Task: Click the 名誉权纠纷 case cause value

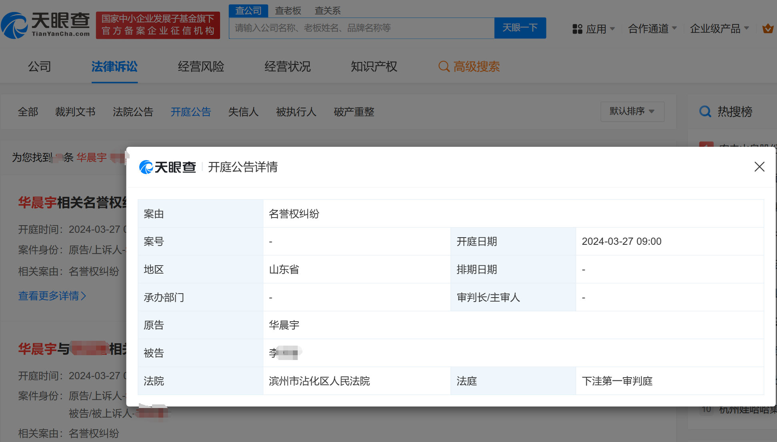Action: coord(294,214)
